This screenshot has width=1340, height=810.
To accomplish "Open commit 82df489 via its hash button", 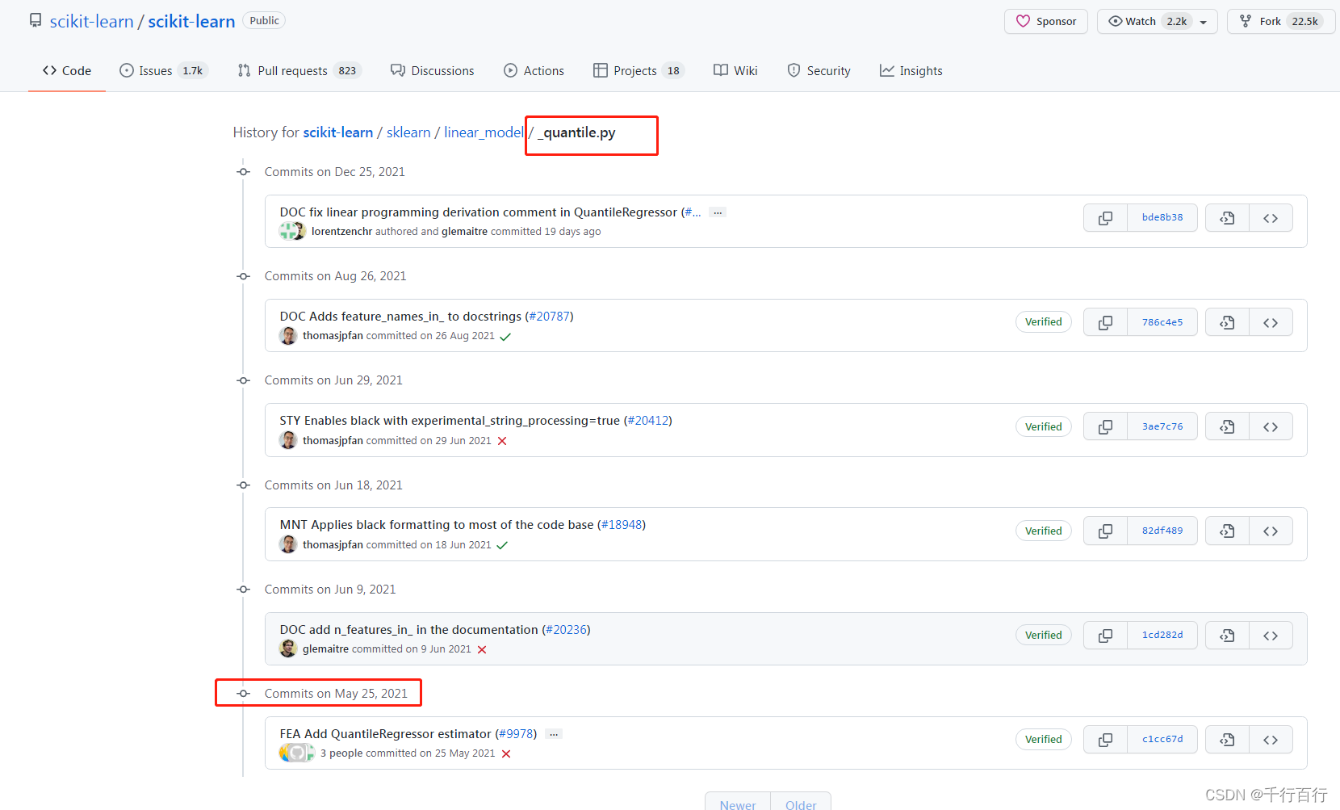I will coord(1162,531).
